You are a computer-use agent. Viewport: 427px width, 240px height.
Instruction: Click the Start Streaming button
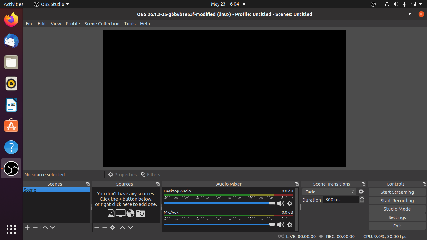click(397, 192)
